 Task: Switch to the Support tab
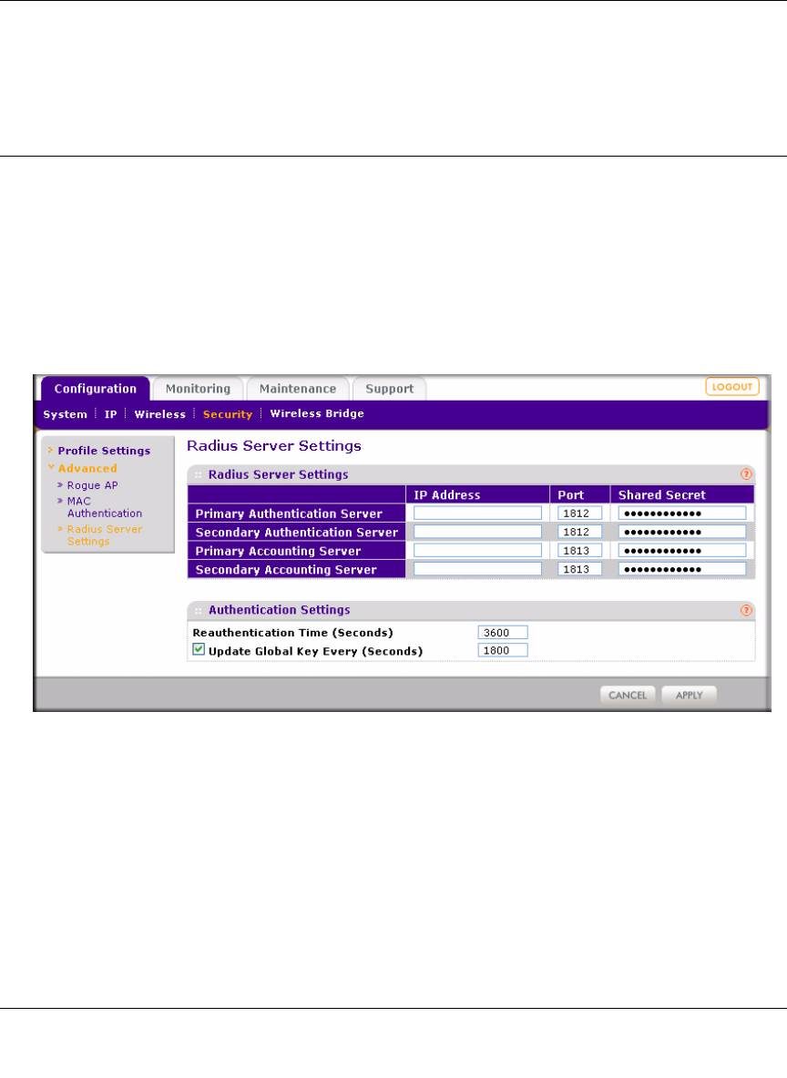[x=389, y=389]
